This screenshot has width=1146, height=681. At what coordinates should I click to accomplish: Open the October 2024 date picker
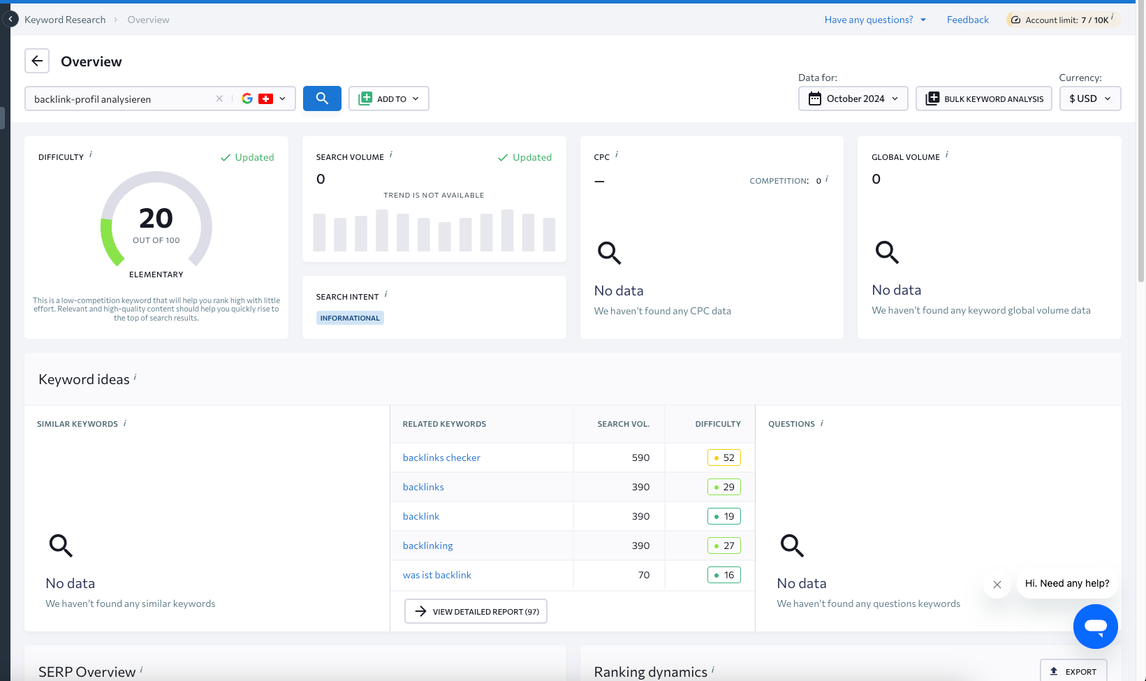853,98
